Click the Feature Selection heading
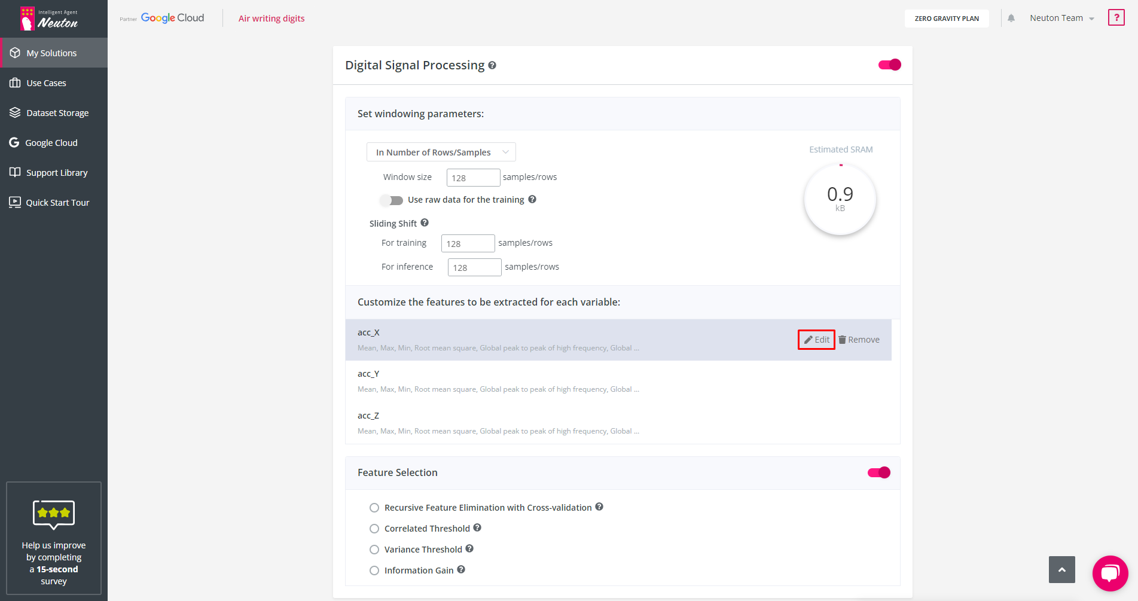 click(x=398, y=472)
